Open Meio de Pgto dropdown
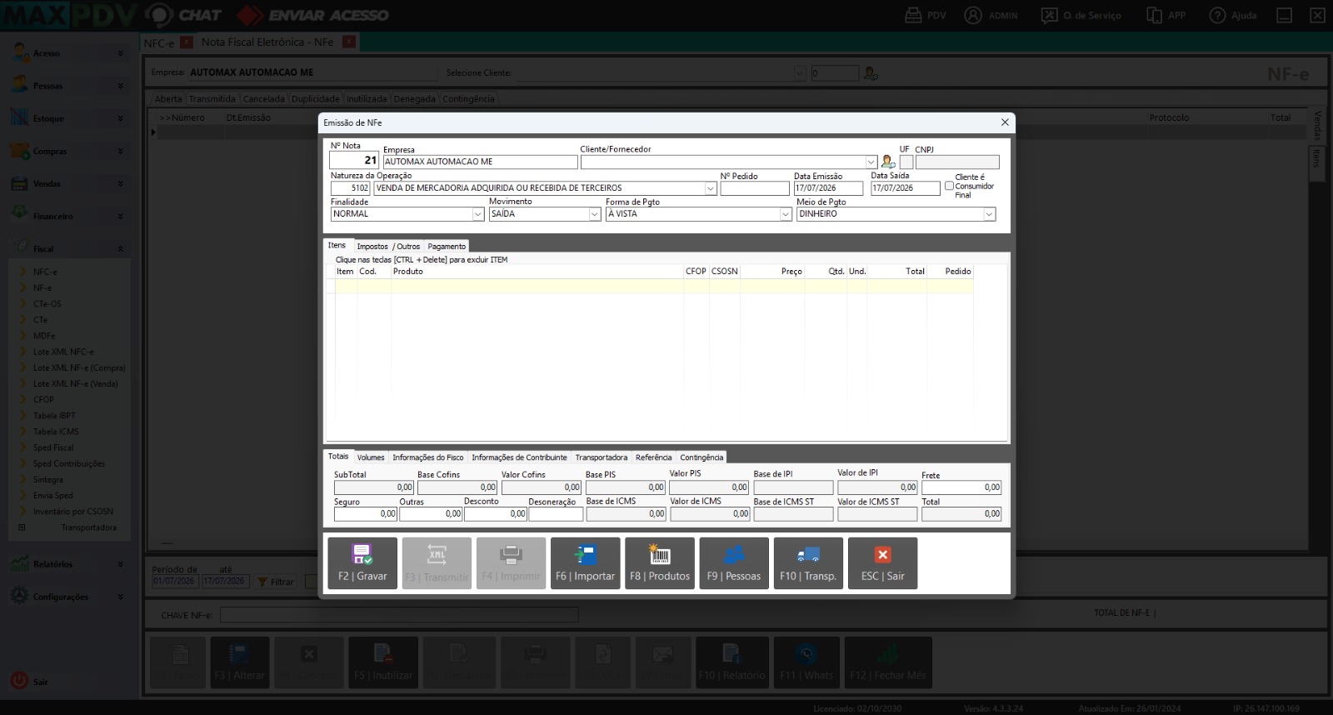The width and height of the screenshot is (1333, 715). coord(990,214)
